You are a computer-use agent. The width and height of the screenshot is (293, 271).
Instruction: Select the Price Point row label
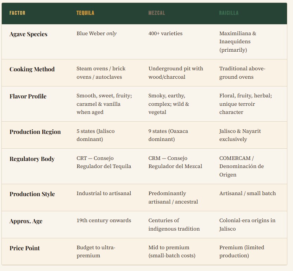click(25, 248)
